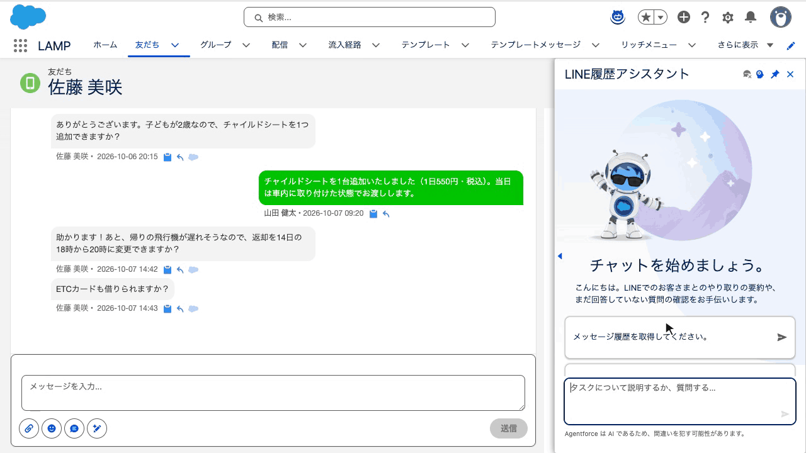
Task: Click the clipboard icon on the 14:43 message
Action: [x=167, y=308]
